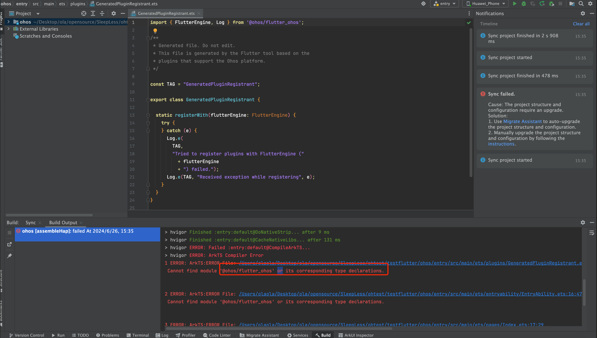Screen dimensions: 597x338
Task: Click the hot reload refresh-arrow icon
Action: point(542,4)
